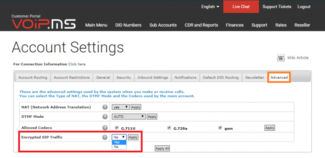Open help icon for Encrypted SIP Traffic

[105, 137]
